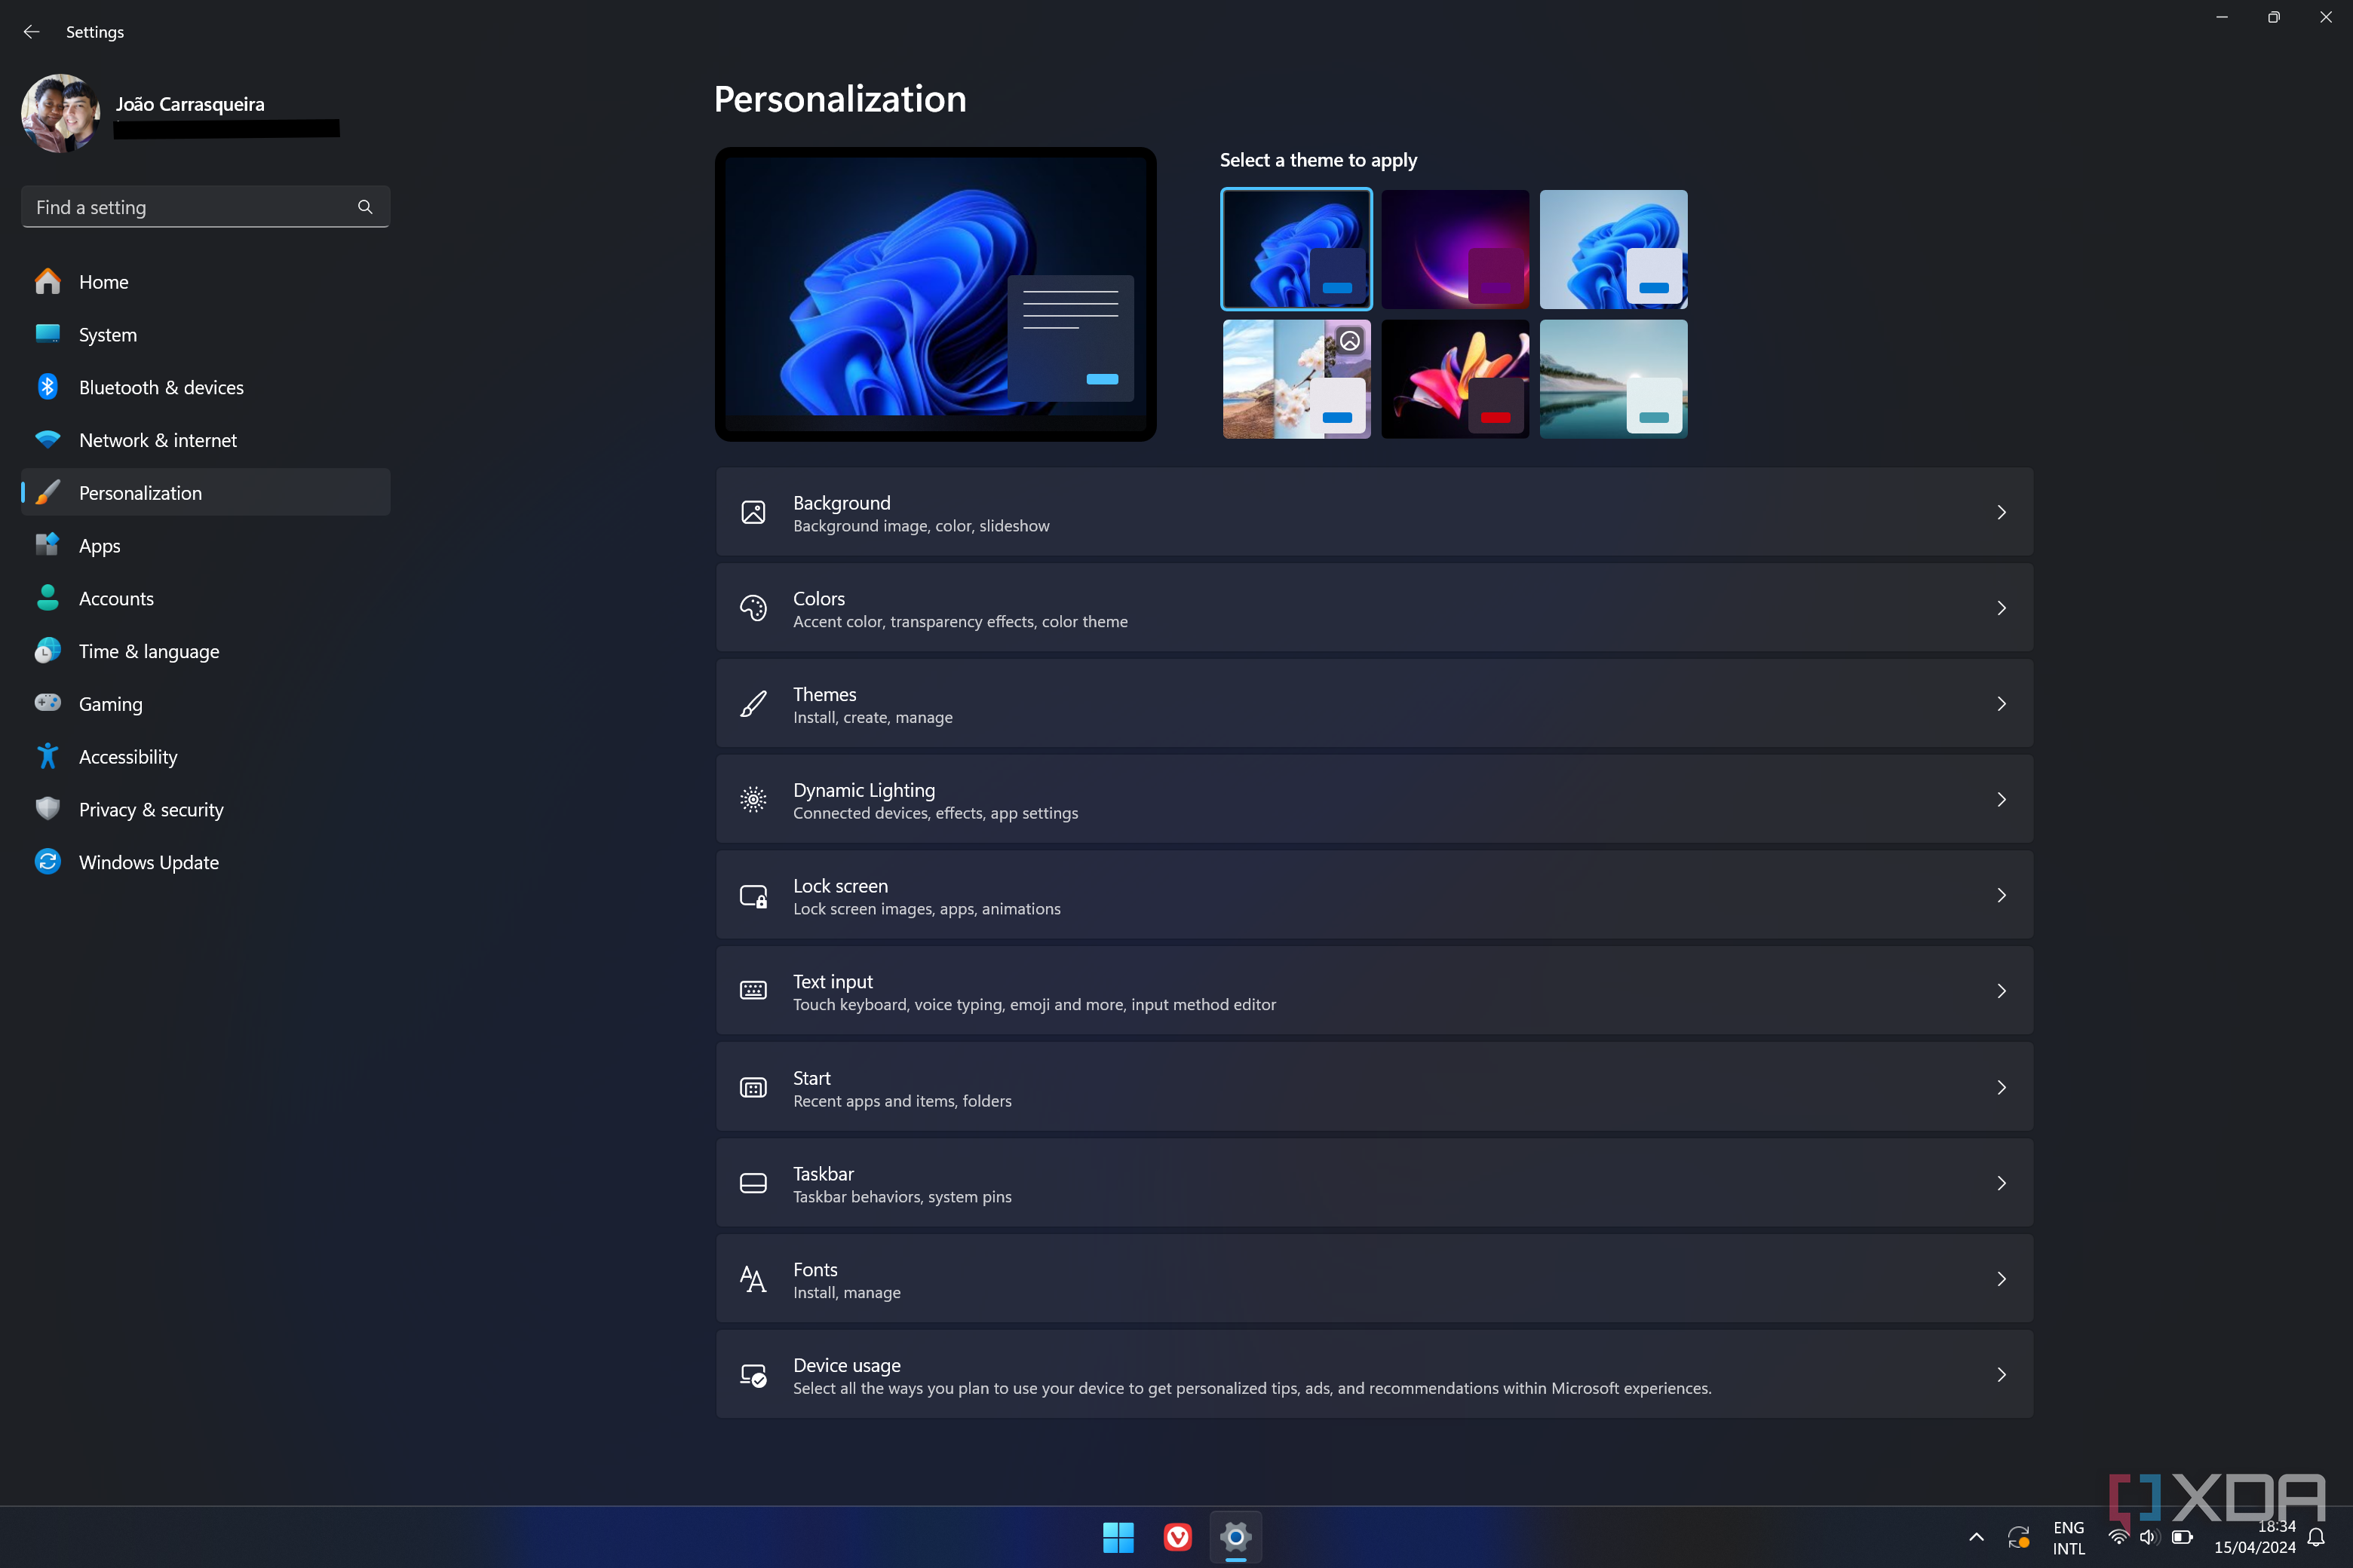Apply the purple glow dark theme
Image resolution: width=2353 pixels, height=1568 pixels.
click(x=1455, y=249)
